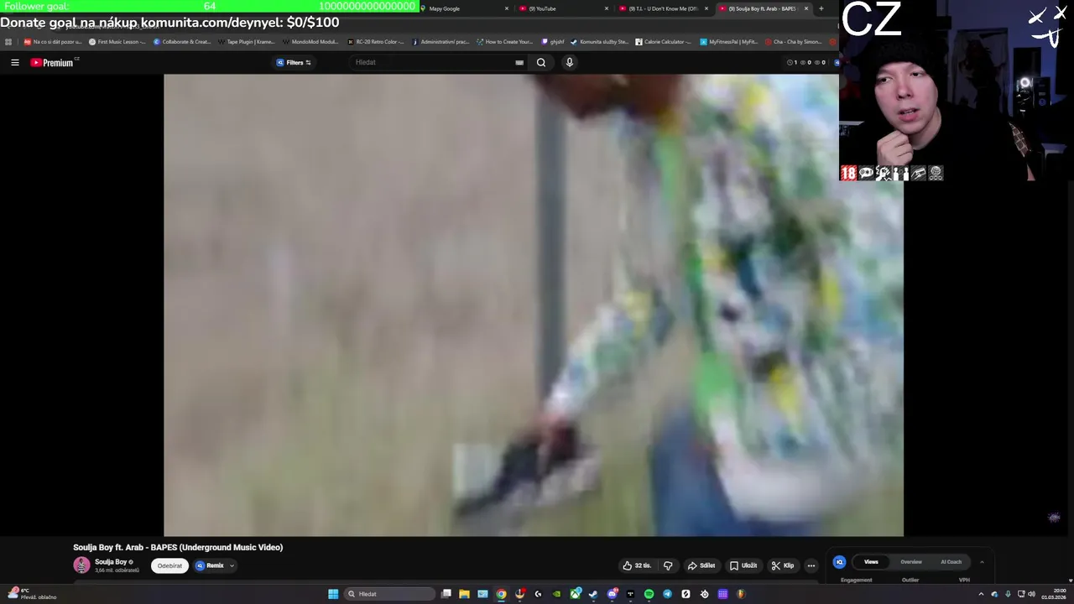Open NVIDIA app from the taskbar
Image resolution: width=1074 pixels, height=604 pixels.
coord(556,594)
